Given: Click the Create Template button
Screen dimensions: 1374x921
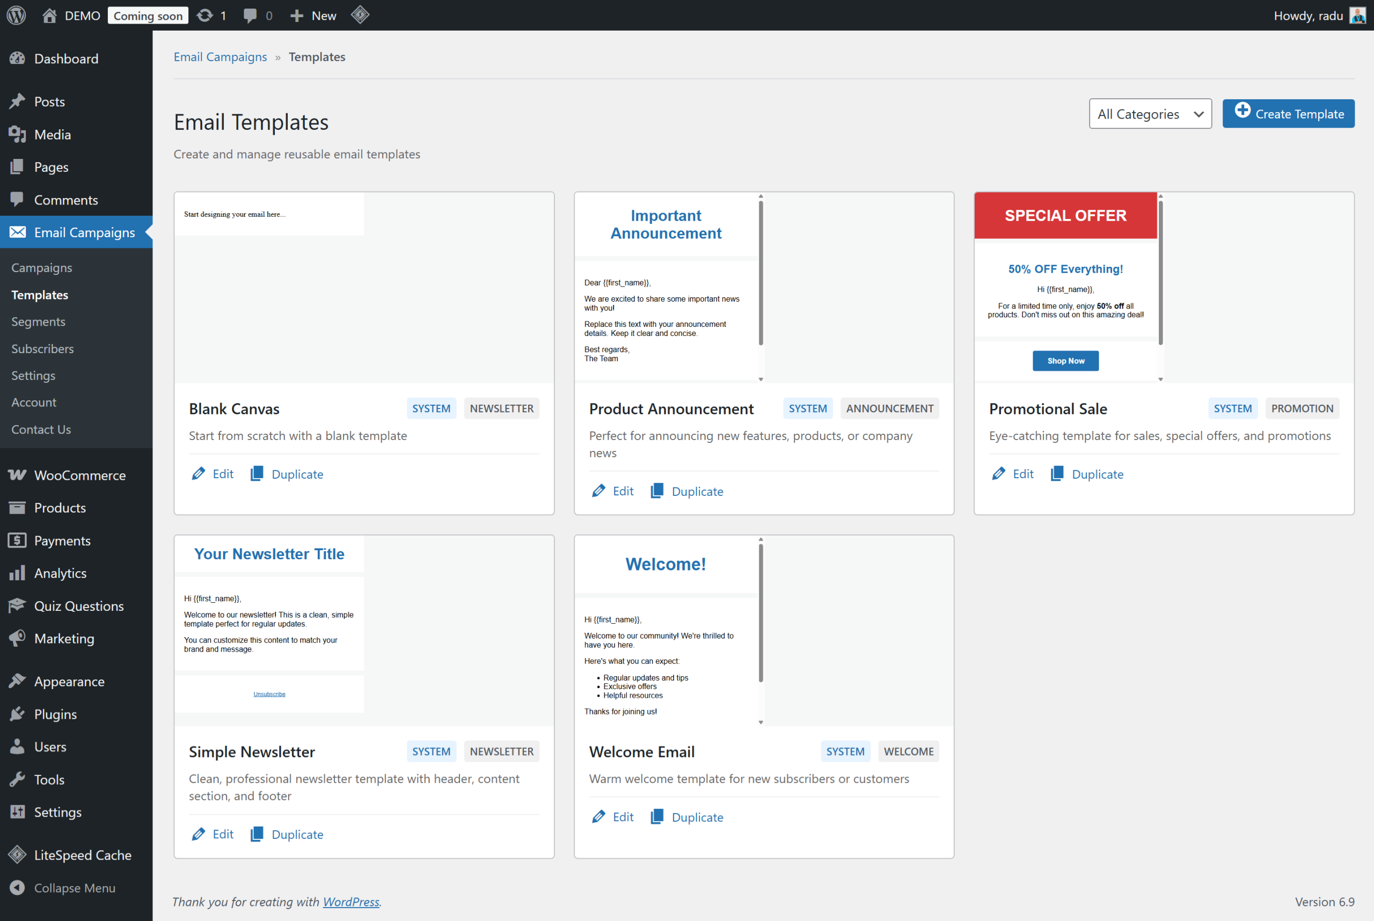Looking at the screenshot, I should pyautogui.click(x=1288, y=113).
